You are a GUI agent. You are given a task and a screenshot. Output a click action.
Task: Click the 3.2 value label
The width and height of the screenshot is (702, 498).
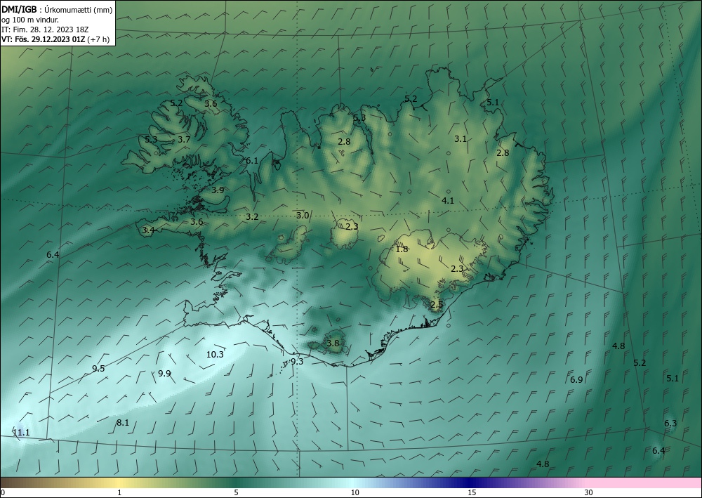pyautogui.click(x=252, y=217)
